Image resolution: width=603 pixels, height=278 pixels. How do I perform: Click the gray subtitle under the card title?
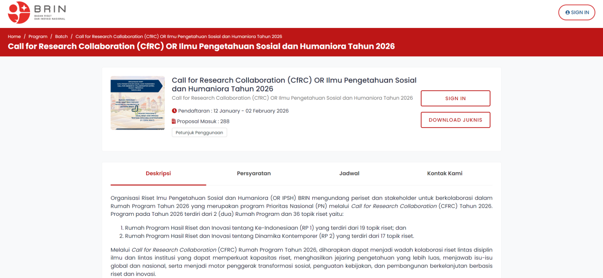click(292, 98)
